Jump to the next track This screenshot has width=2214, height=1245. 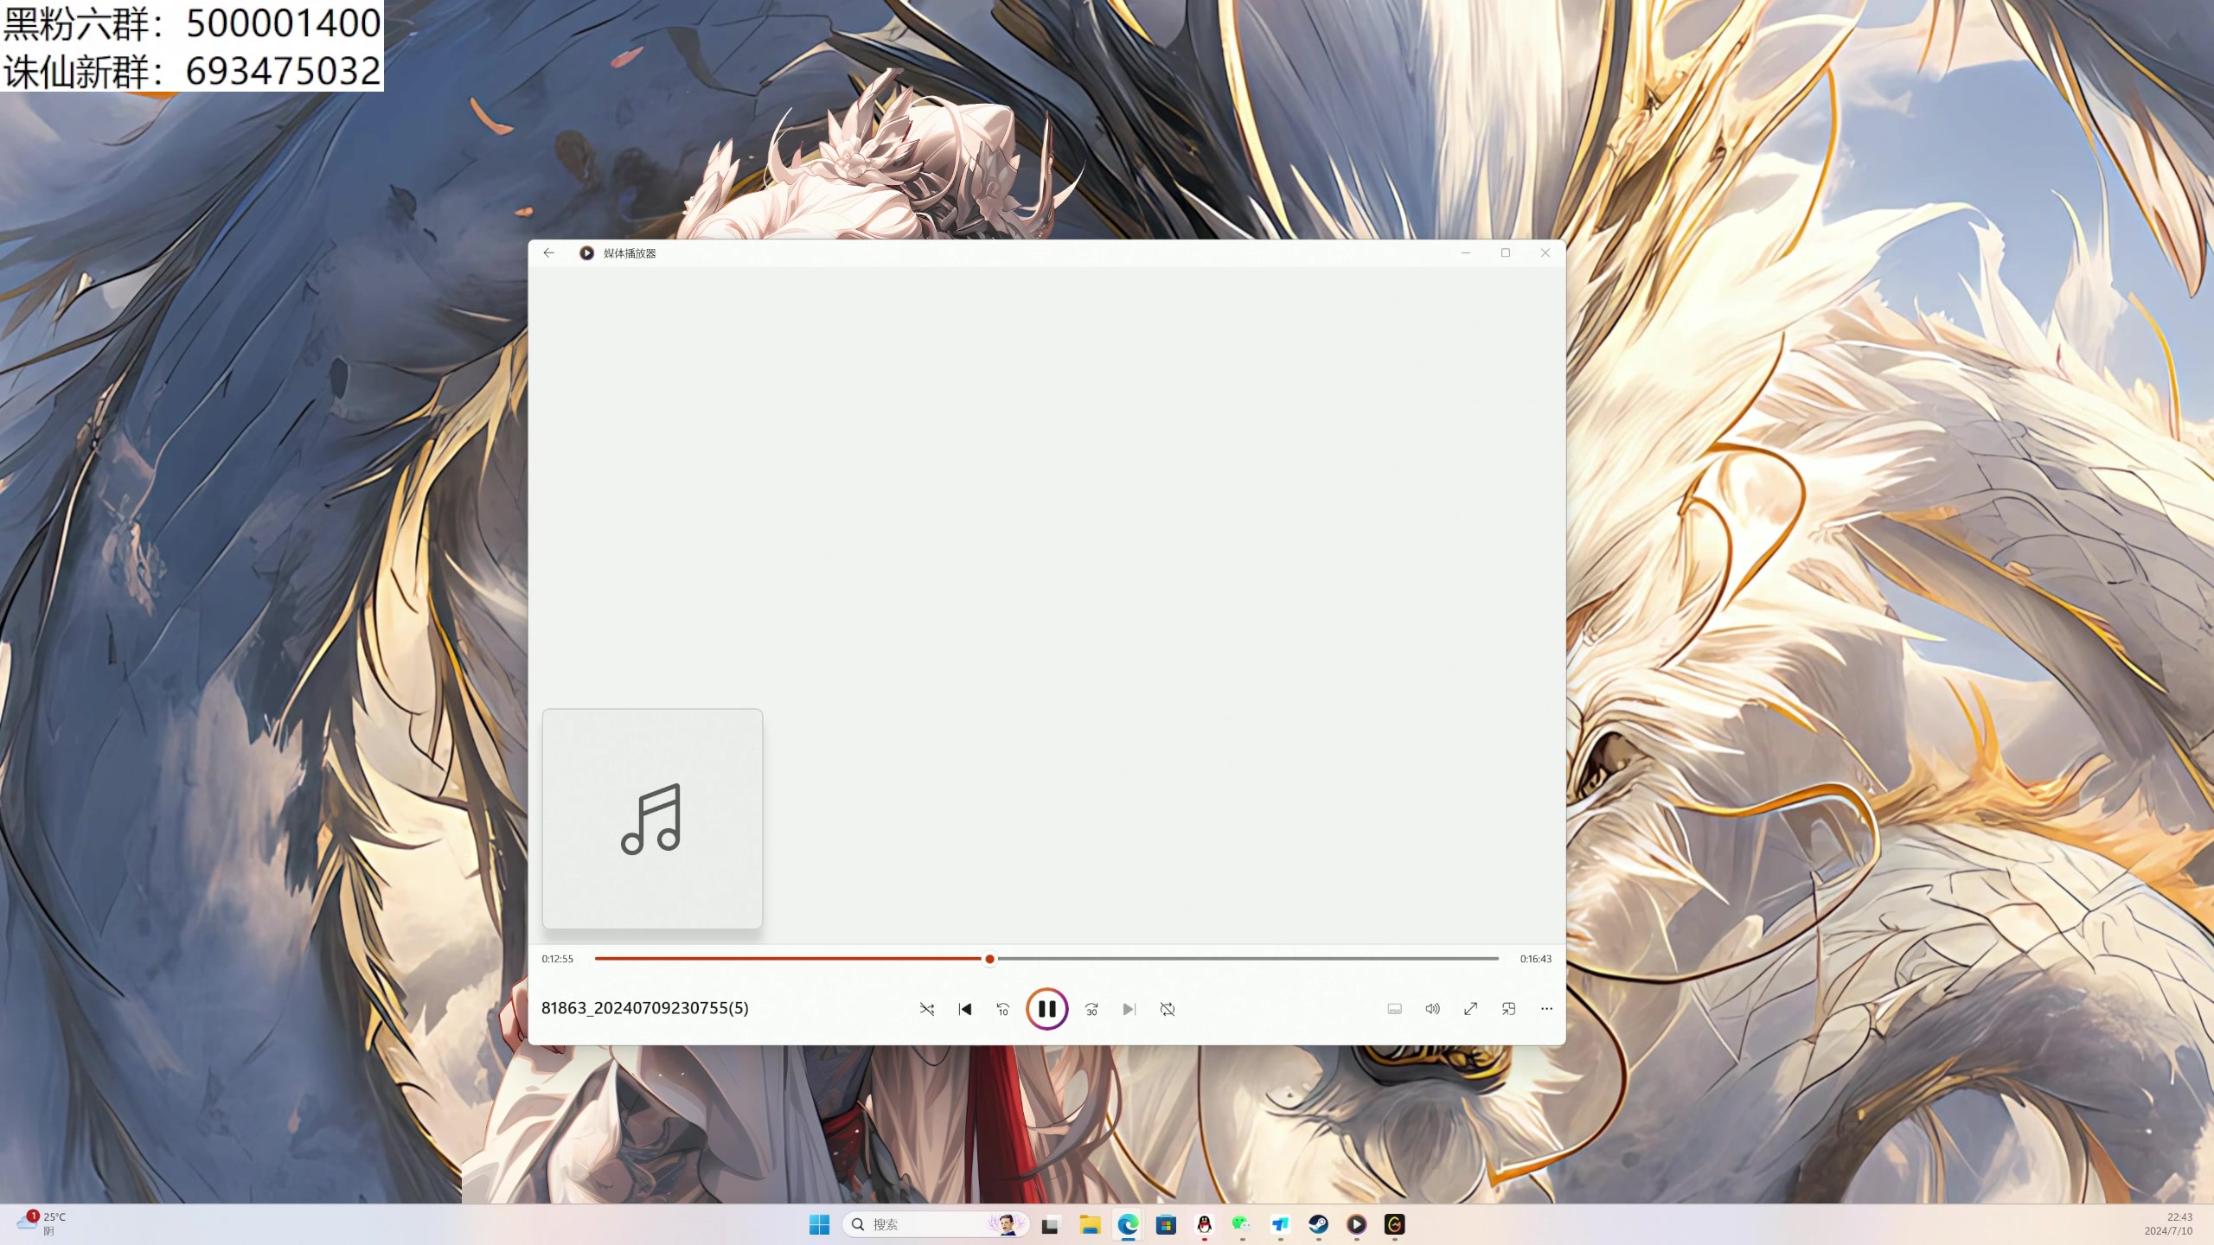[1129, 1009]
